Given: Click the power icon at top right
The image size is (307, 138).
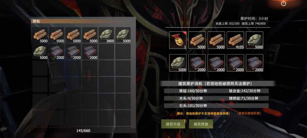Looking at the screenshot, I should tap(284, 3).
